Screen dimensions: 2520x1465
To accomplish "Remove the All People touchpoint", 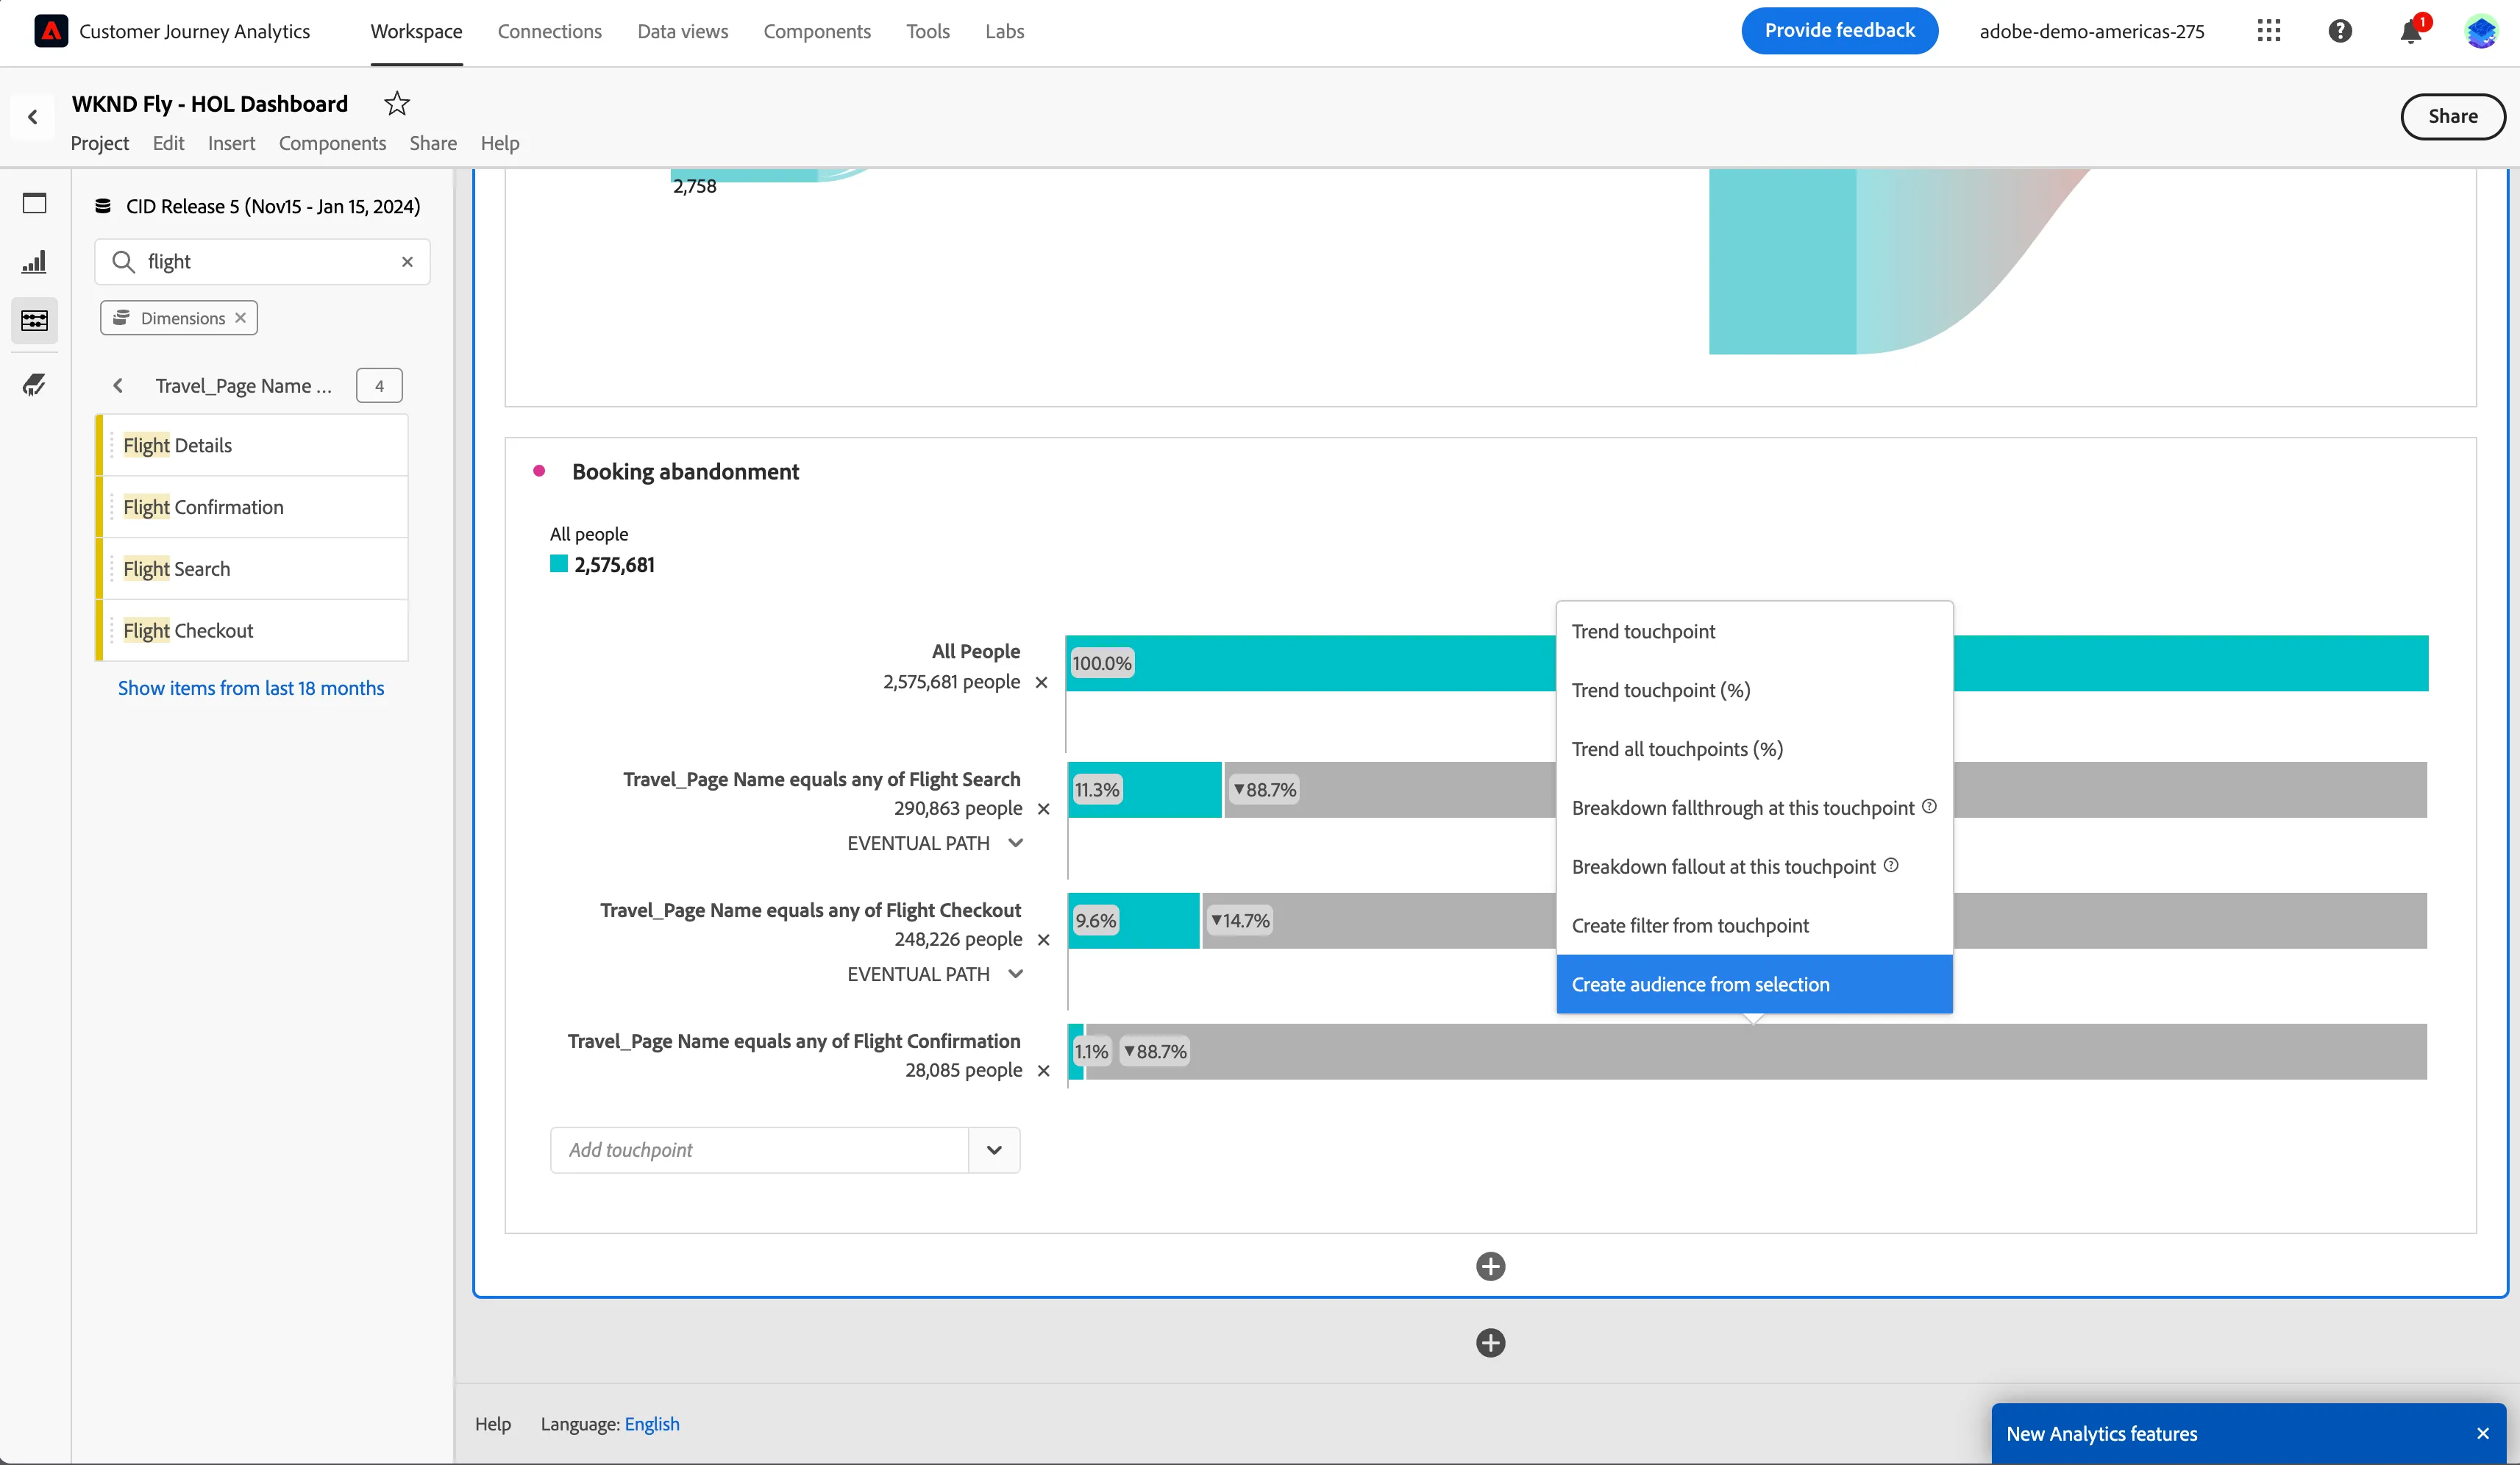I will (1041, 682).
